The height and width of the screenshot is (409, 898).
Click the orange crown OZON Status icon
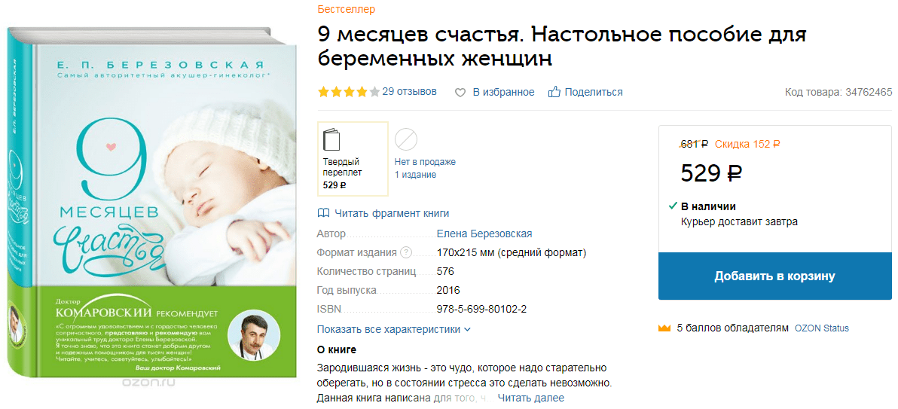tap(664, 328)
